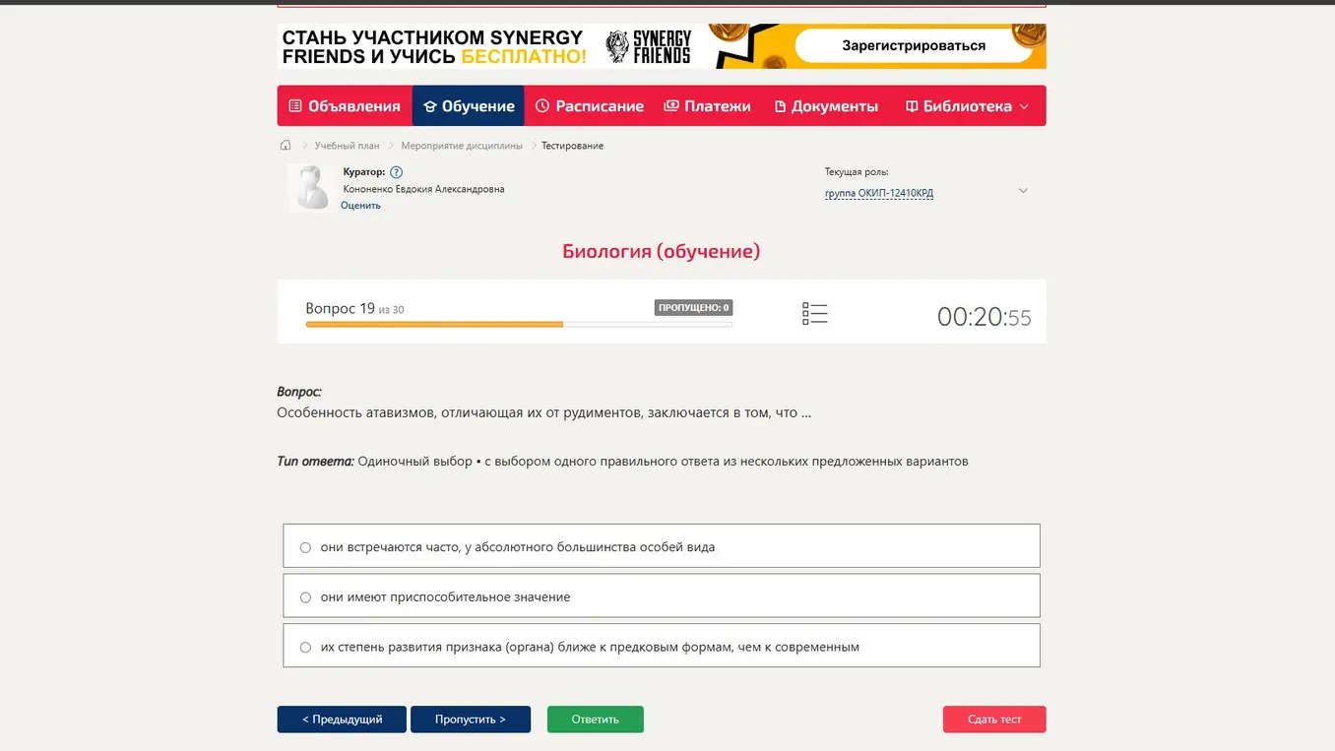Click the question text about атавизмов
This screenshot has width=1335, height=751.
(x=544, y=412)
